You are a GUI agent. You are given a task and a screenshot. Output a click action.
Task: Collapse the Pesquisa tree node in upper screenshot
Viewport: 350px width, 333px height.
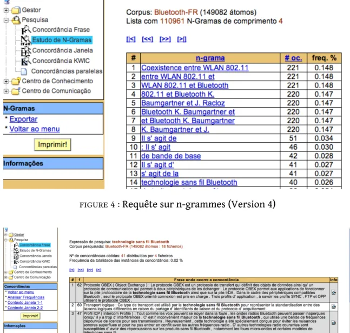pyautogui.click(x=6, y=20)
